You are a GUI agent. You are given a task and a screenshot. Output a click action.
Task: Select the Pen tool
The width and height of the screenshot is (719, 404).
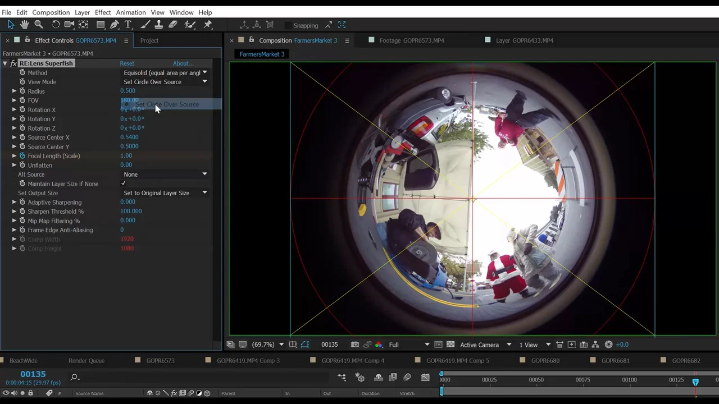click(x=115, y=24)
